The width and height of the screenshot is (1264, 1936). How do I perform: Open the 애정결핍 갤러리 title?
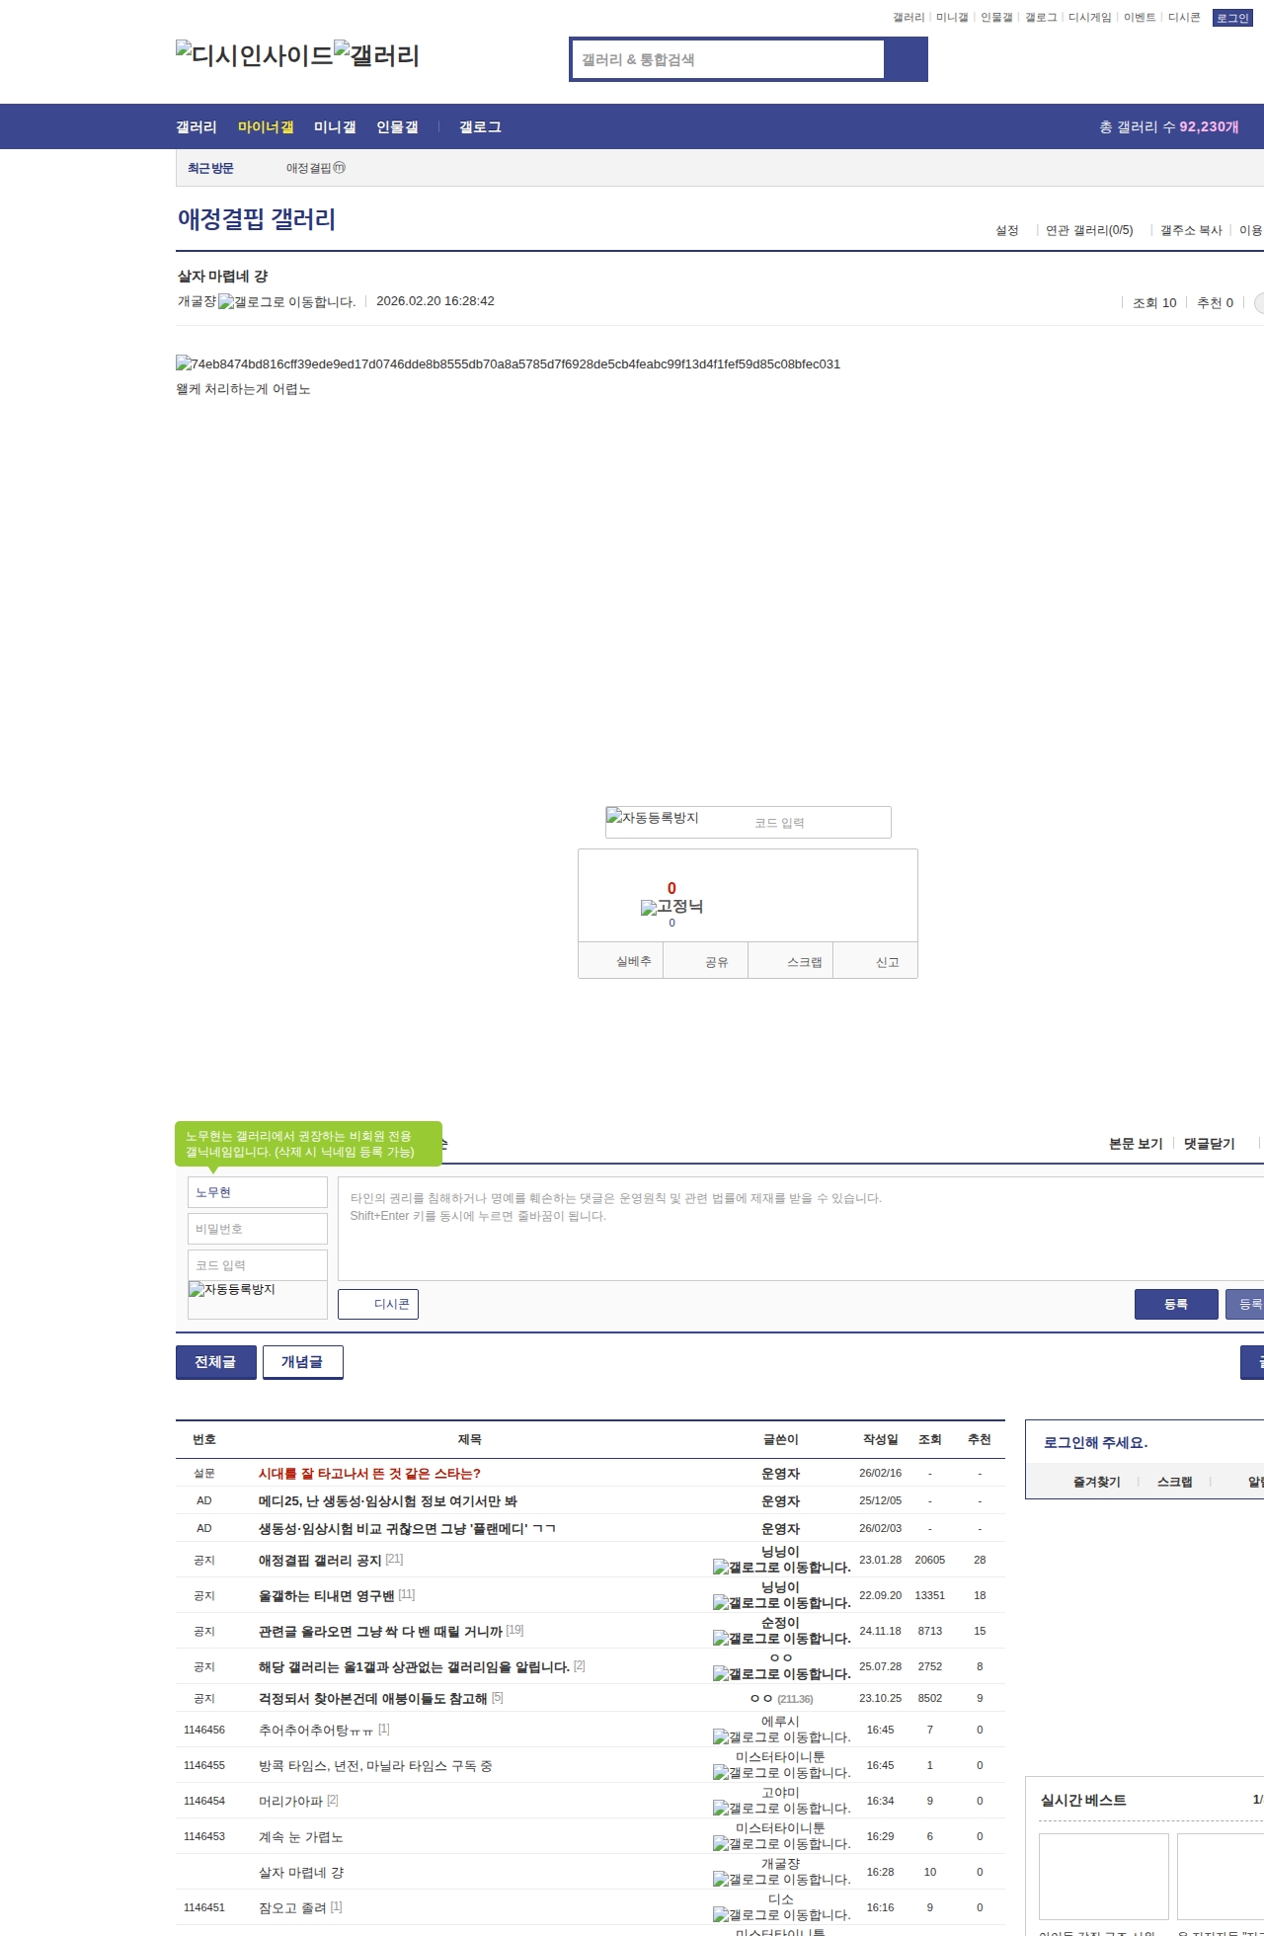pyautogui.click(x=257, y=219)
